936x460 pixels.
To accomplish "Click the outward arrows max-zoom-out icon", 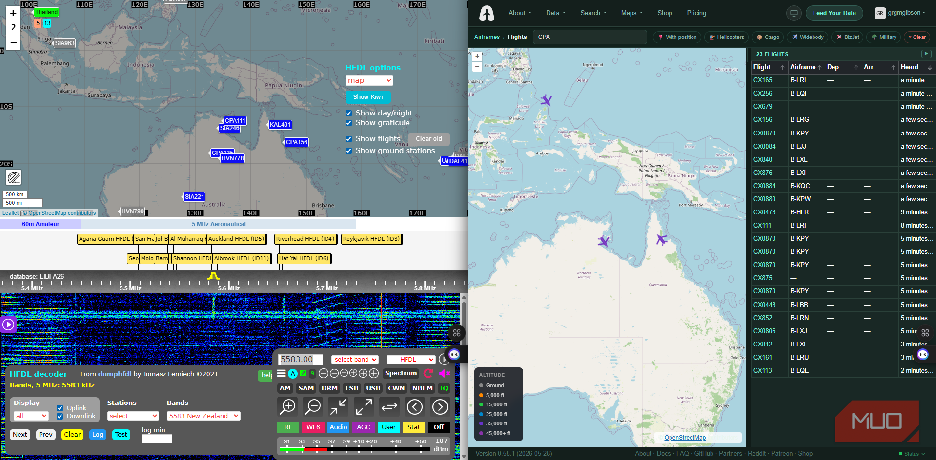I will tap(364, 406).
